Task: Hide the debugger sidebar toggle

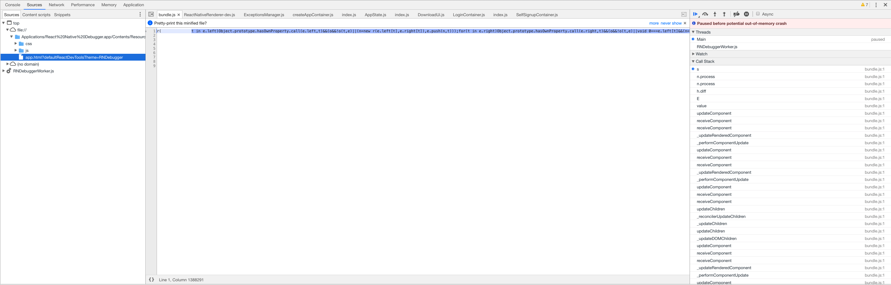Action: [684, 15]
